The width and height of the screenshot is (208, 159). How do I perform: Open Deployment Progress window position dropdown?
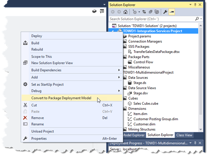click(190, 143)
